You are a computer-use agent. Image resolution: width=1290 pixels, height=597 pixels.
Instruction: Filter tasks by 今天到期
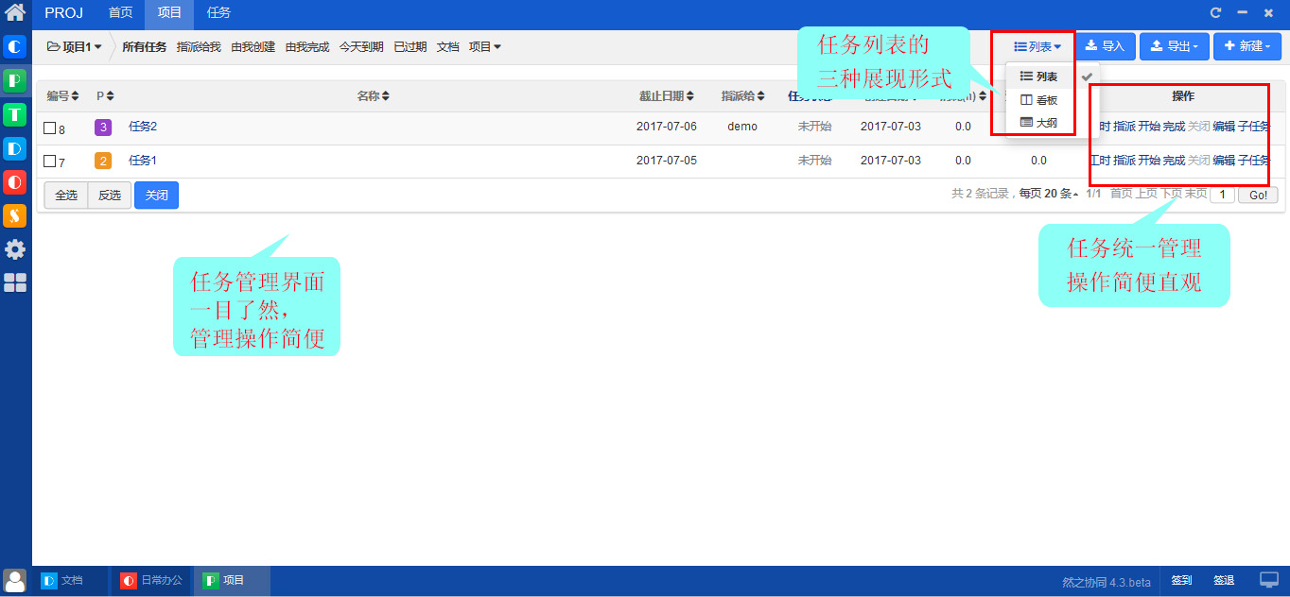click(361, 46)
